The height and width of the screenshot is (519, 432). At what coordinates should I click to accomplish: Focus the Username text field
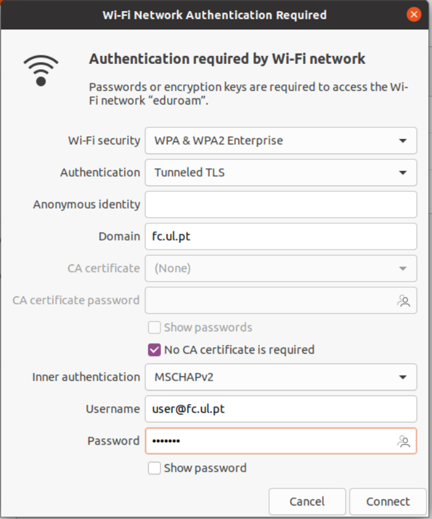point(281,409)
